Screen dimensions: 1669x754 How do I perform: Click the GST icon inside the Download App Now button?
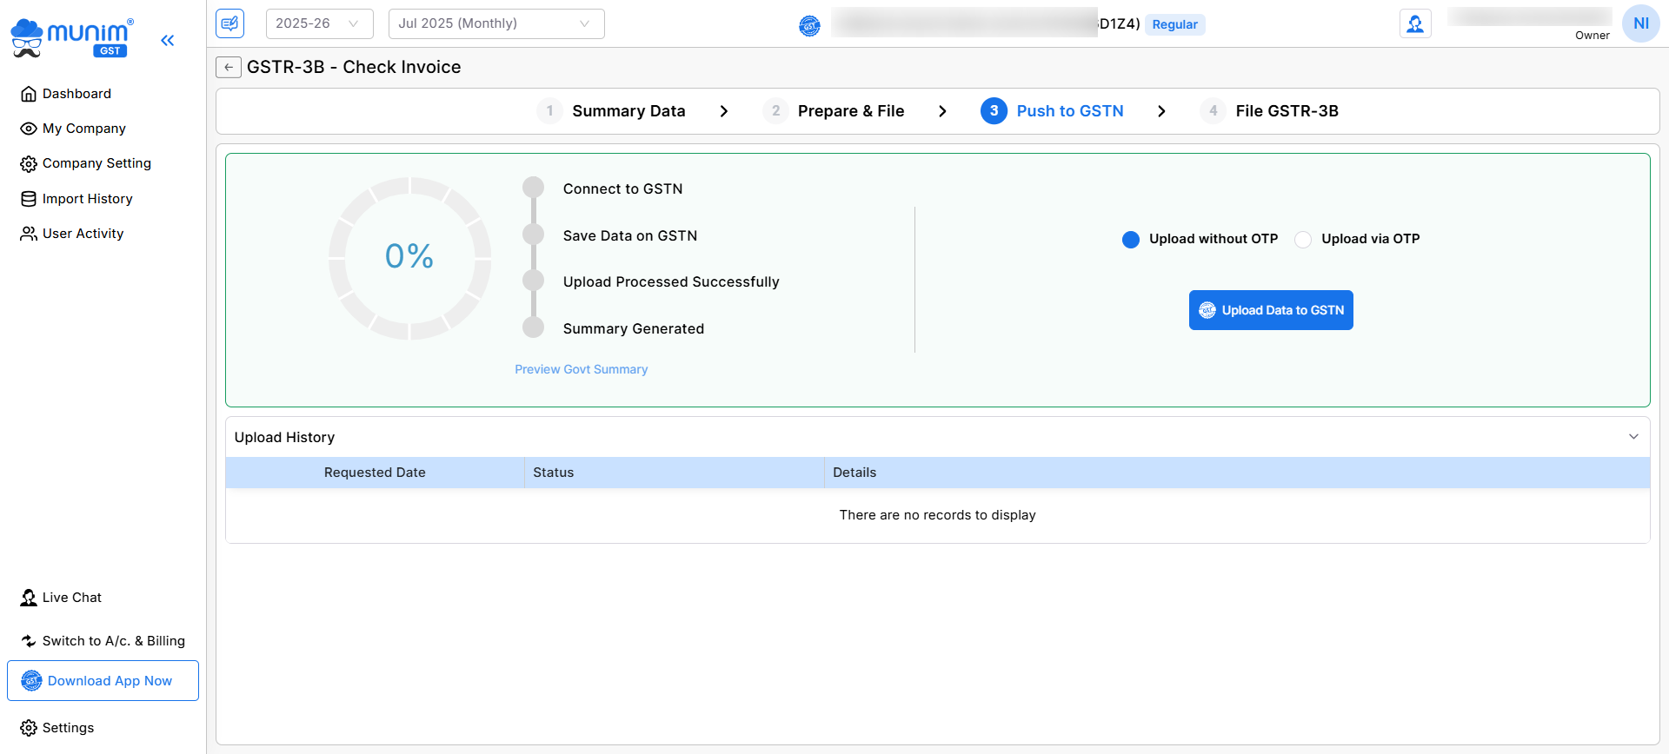click(31, 681)
